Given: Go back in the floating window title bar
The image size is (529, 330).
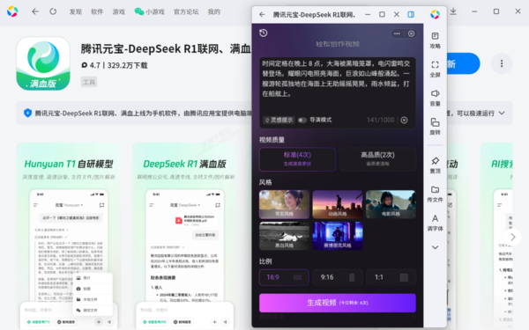Looking at the screenshot, I should (x=262, y=14).
